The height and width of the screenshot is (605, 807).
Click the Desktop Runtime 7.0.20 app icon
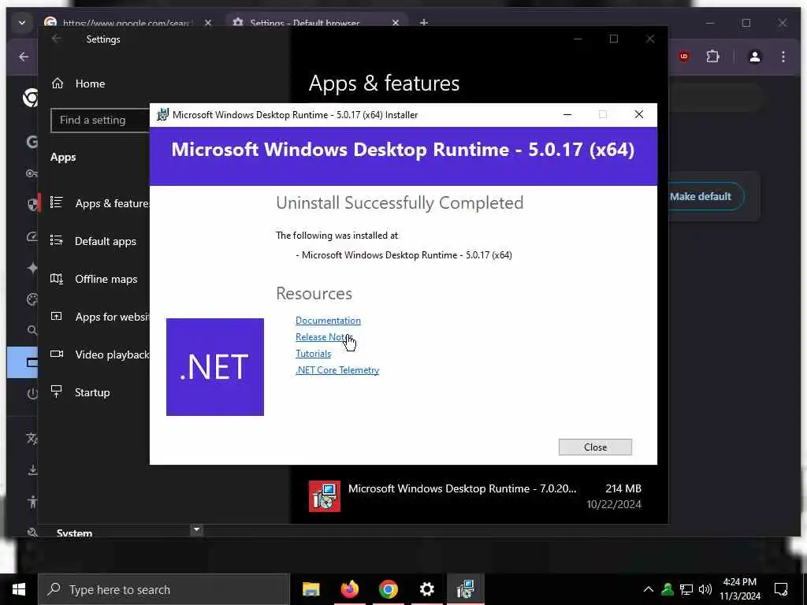click(x=324, y=496)
